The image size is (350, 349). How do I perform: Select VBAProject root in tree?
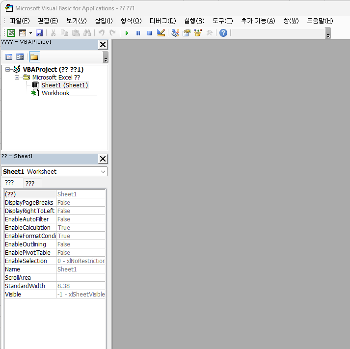click(53, 70)
